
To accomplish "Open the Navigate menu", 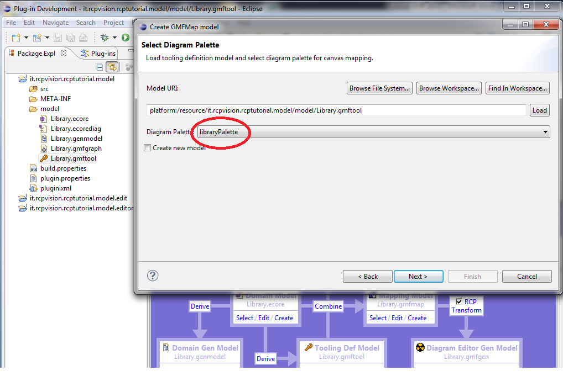I will tap(56, 23).
